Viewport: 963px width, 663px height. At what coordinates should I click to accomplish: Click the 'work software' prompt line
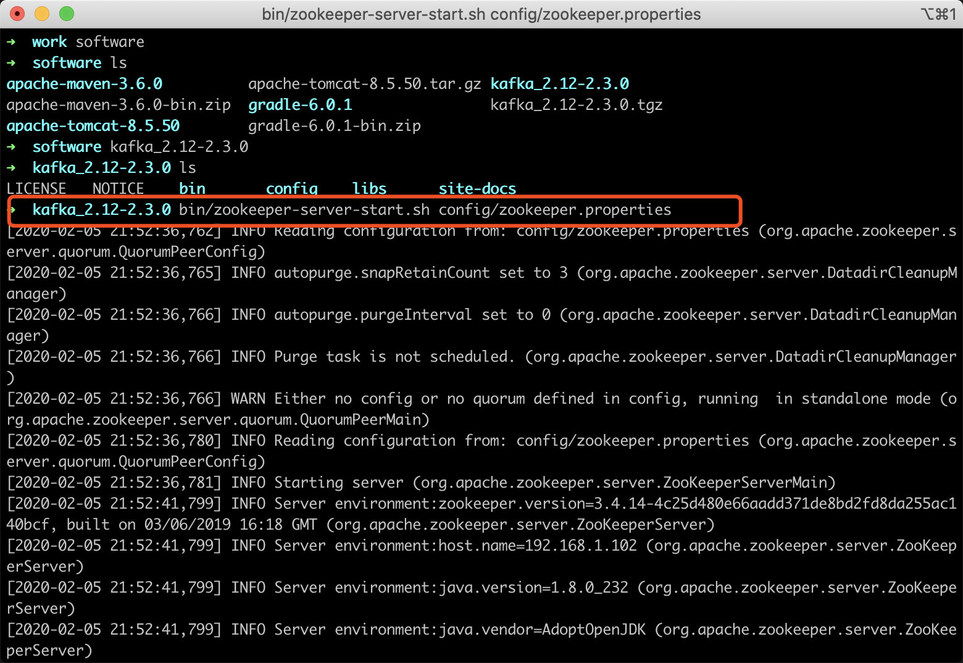(x=75, y=41)
